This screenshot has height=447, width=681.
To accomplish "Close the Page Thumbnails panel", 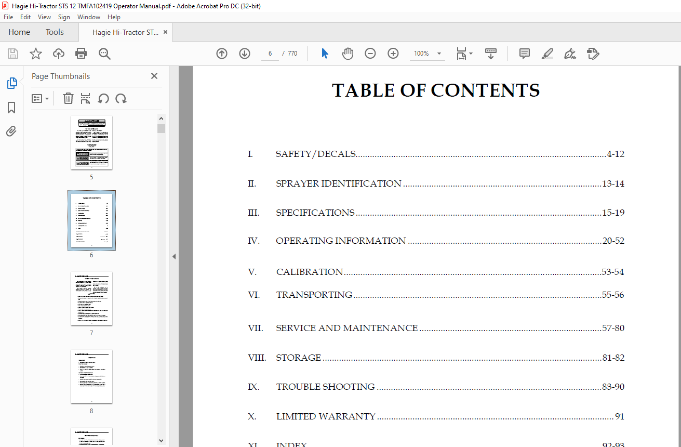I will pyautogui.click(x=154, y=76).
